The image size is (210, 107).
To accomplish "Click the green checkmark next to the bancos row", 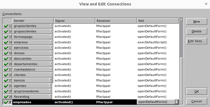I will 6,80.
